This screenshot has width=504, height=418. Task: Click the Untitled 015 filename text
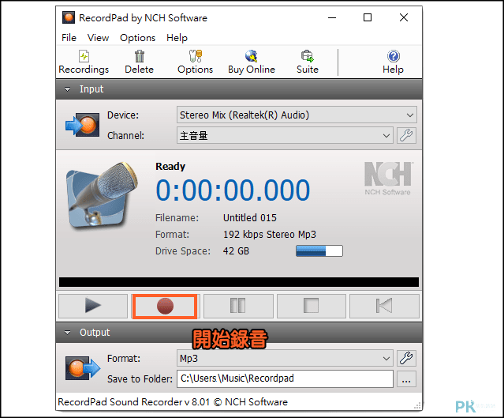(250, 218)
